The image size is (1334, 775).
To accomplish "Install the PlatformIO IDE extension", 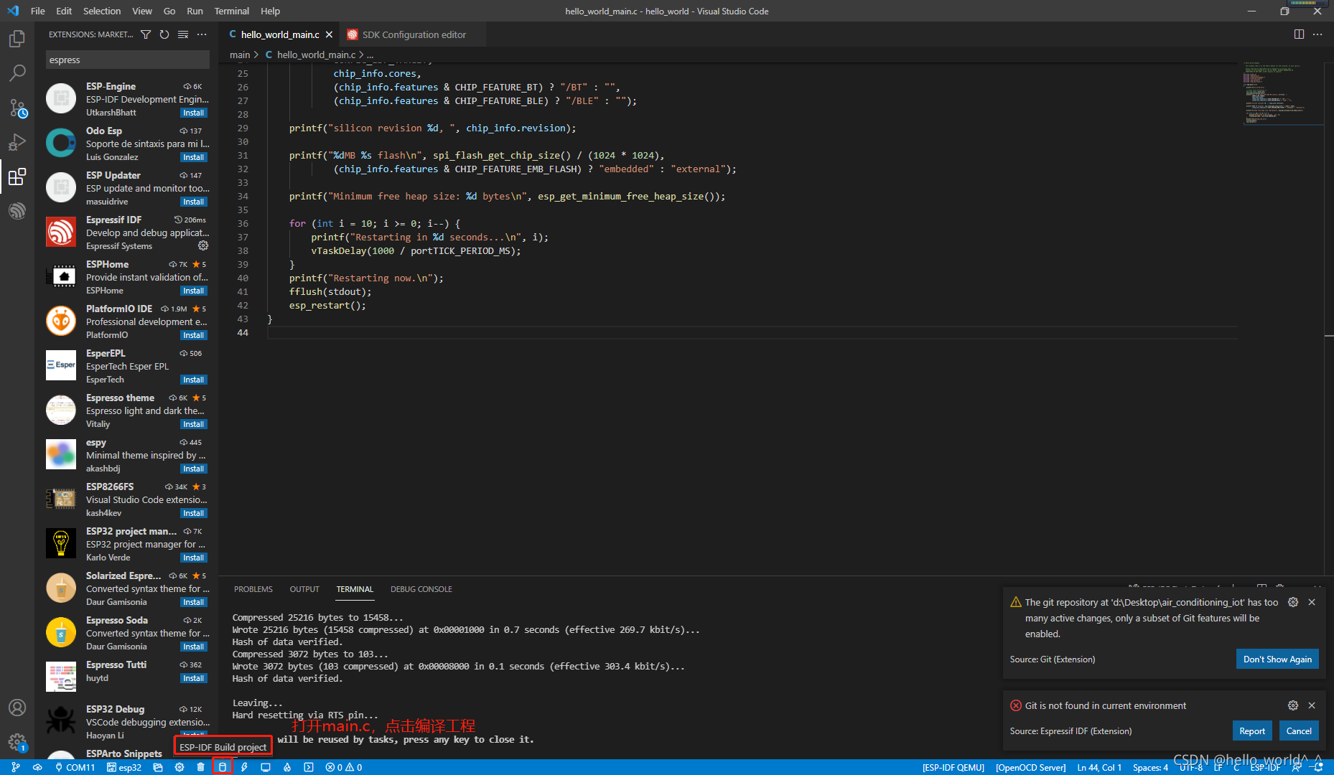I will click(194, 335).
